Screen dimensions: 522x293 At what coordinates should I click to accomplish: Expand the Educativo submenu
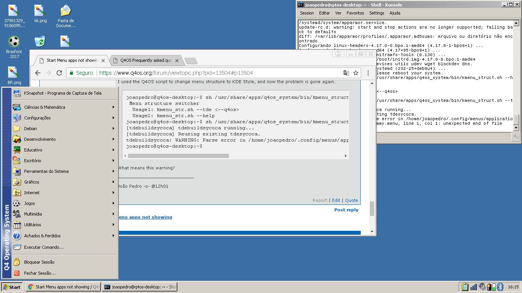[x=64, y=150]
